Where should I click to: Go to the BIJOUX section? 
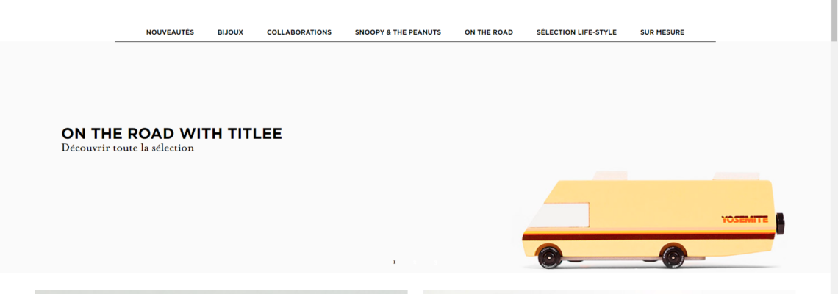[230, 32]
